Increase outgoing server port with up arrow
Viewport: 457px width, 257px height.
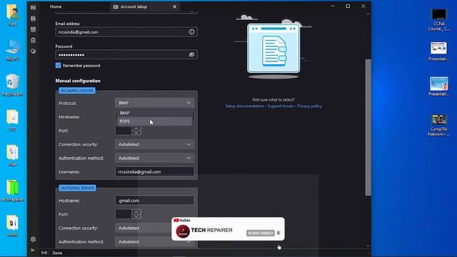136,212
